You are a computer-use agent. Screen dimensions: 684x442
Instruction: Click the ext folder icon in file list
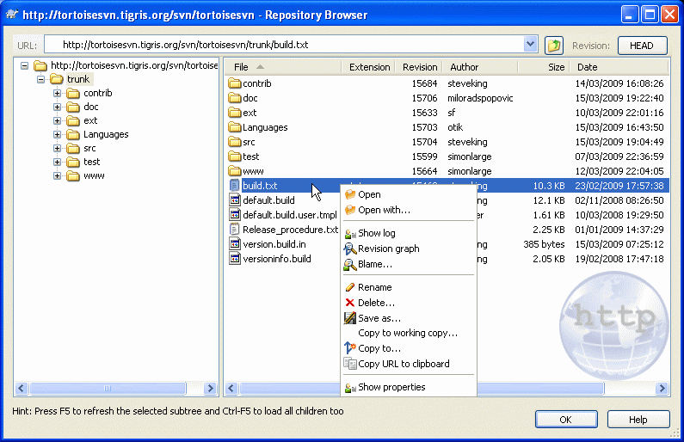click(x=235, y=112)
